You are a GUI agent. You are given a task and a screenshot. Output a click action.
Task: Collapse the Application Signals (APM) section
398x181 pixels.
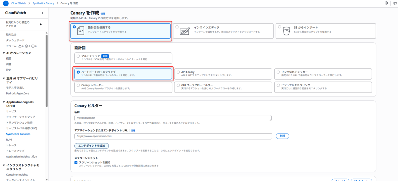coord(3,102)
